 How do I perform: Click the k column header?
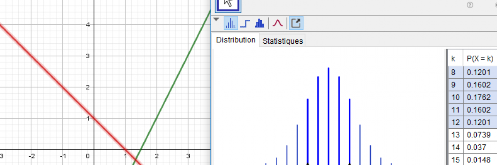point(456,59)
